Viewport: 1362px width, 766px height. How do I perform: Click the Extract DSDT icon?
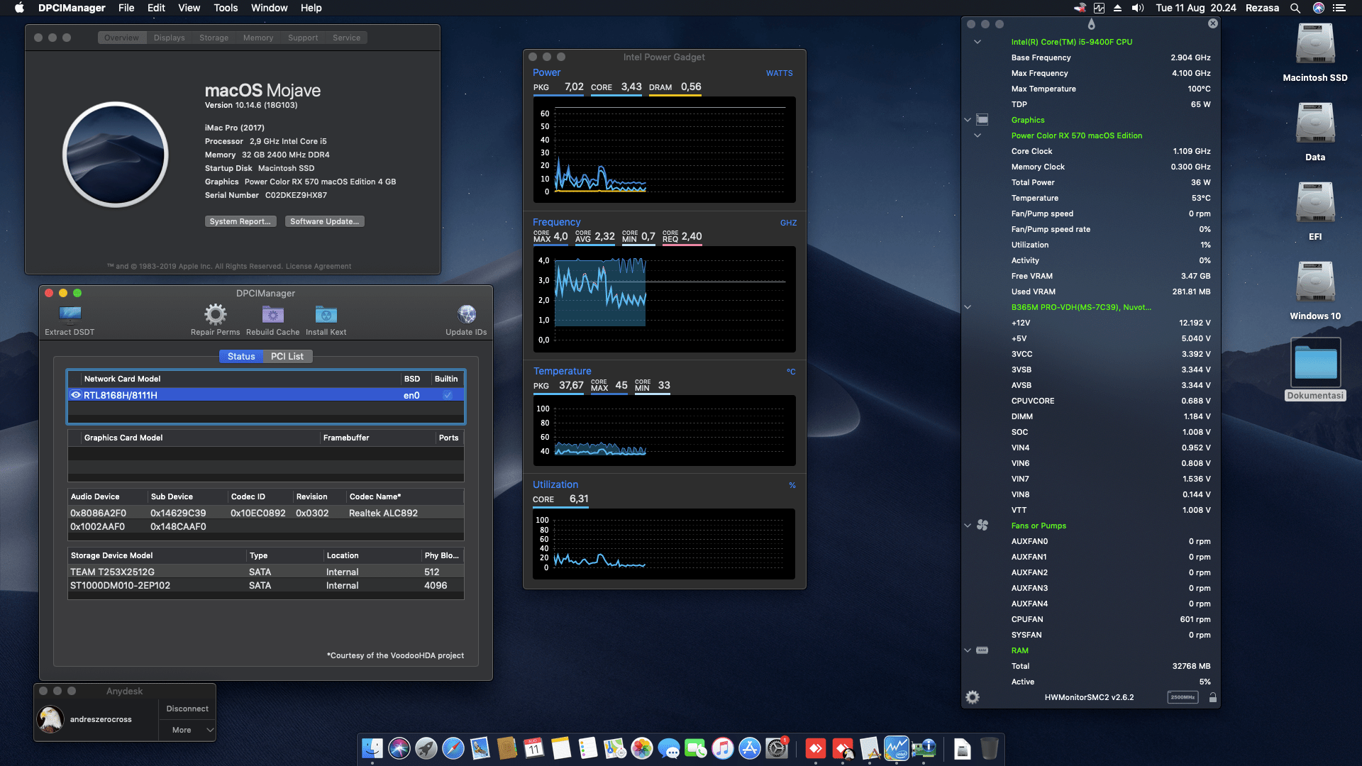tap(69, 315)
